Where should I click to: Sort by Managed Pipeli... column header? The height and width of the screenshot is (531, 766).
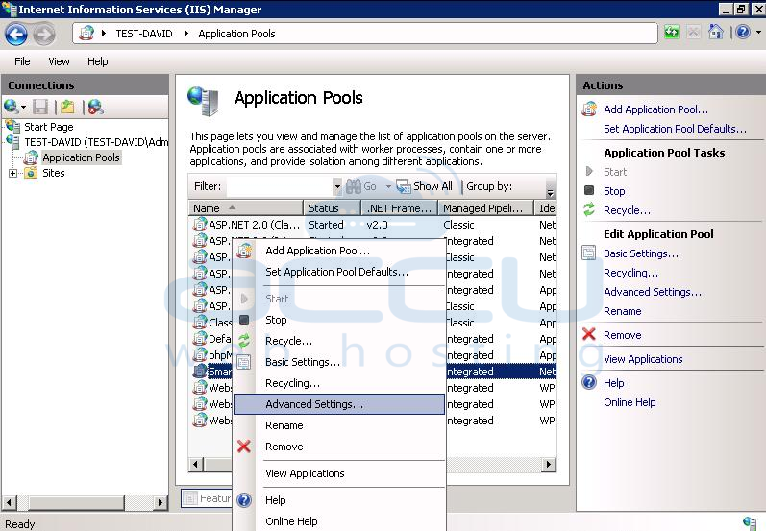click(x=485, y=208)
